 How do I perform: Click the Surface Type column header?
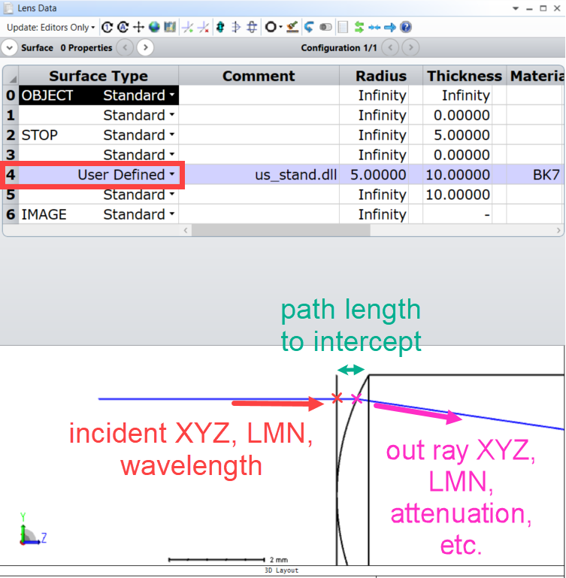coord(98,76)
